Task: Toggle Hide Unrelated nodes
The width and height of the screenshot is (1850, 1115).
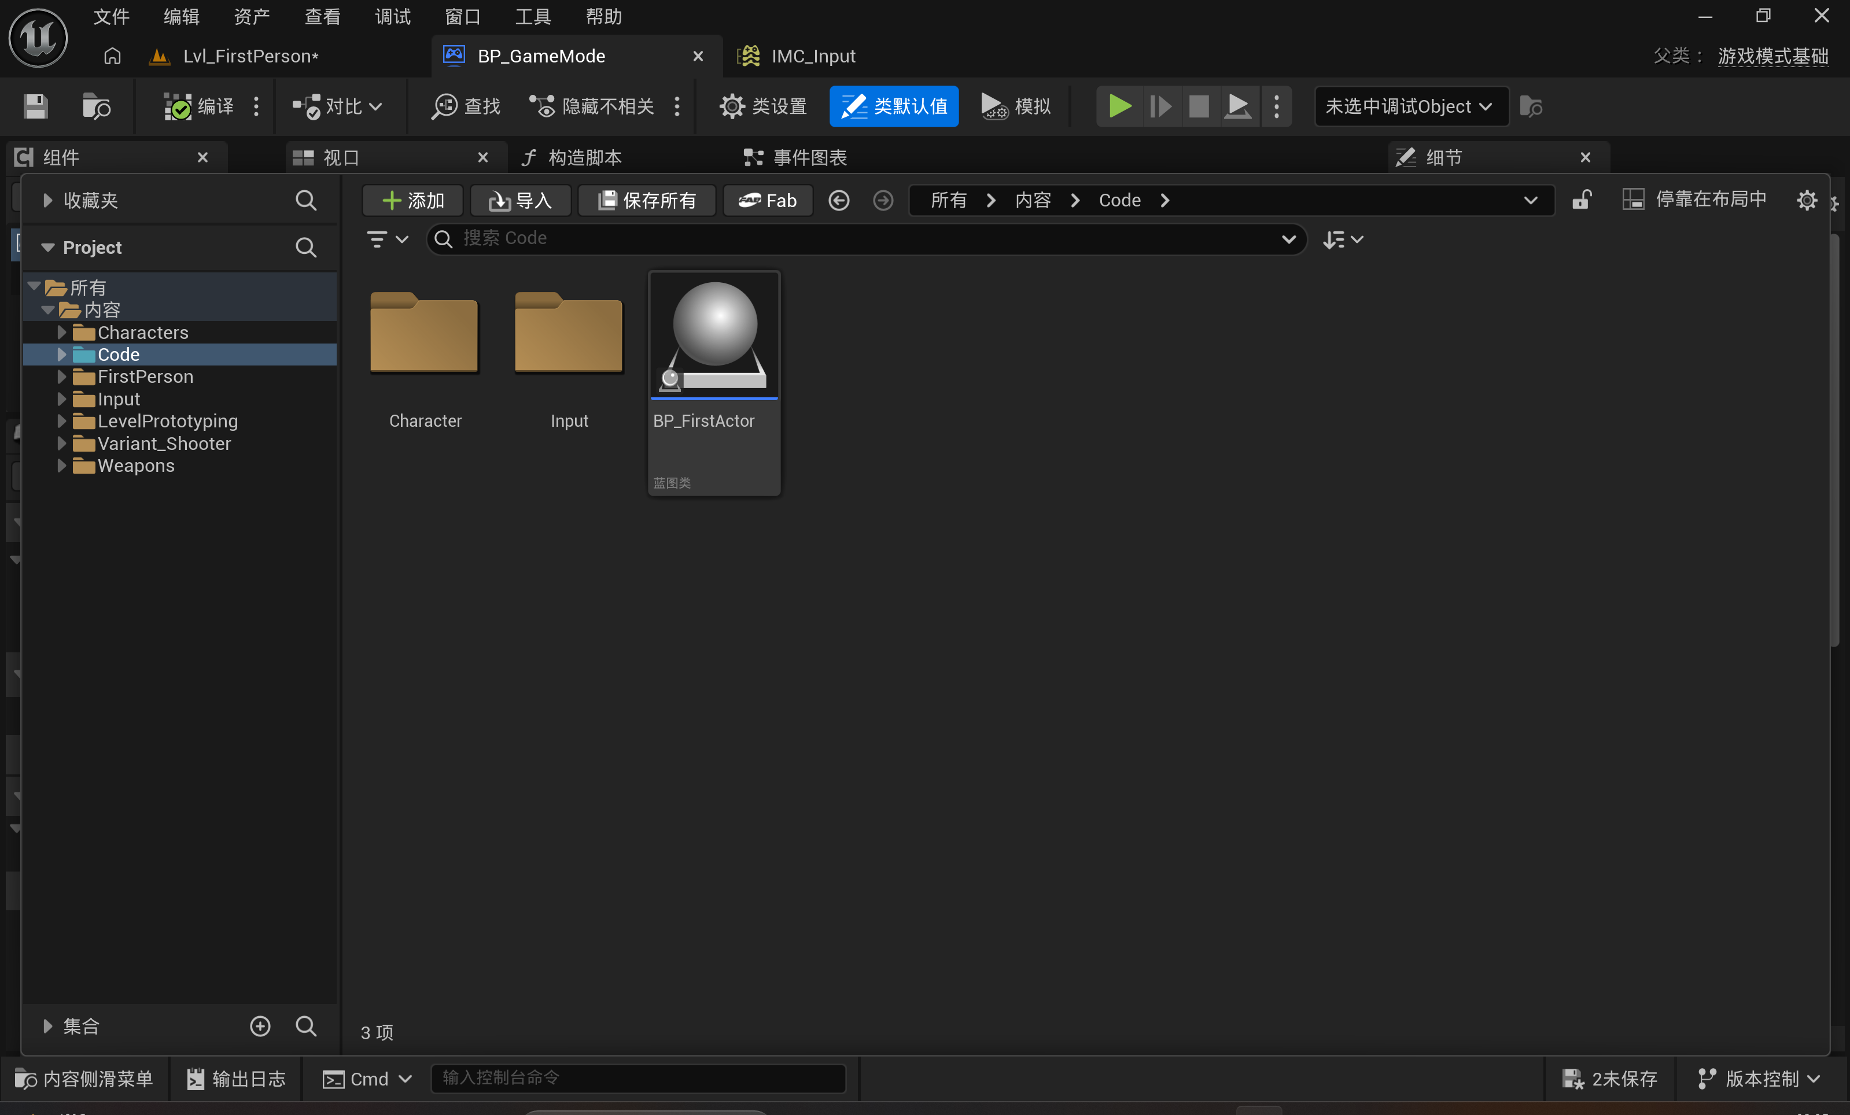Action: click(592, 106)
